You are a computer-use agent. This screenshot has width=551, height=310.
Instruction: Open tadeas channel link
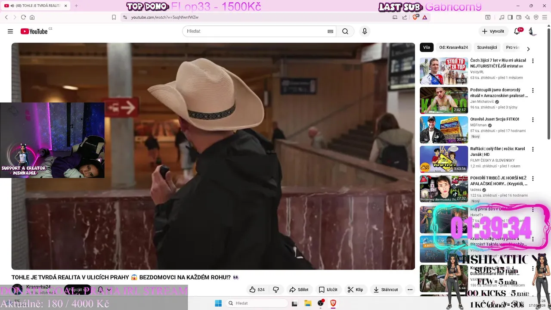[x=476, y=190]
